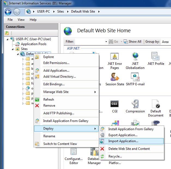Open the Filter dropdown arrow

tap(106, 42)
